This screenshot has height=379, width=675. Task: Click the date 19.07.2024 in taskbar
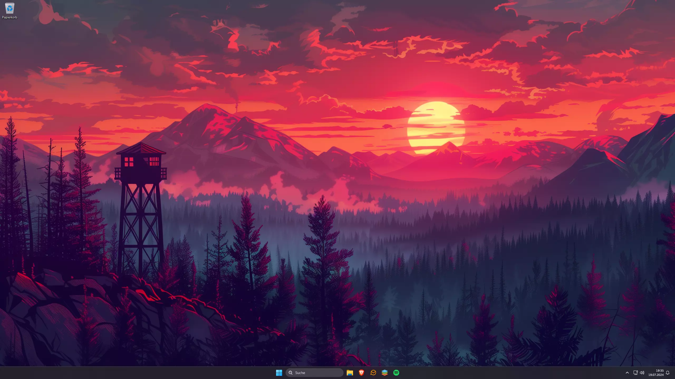pos(656,375)
